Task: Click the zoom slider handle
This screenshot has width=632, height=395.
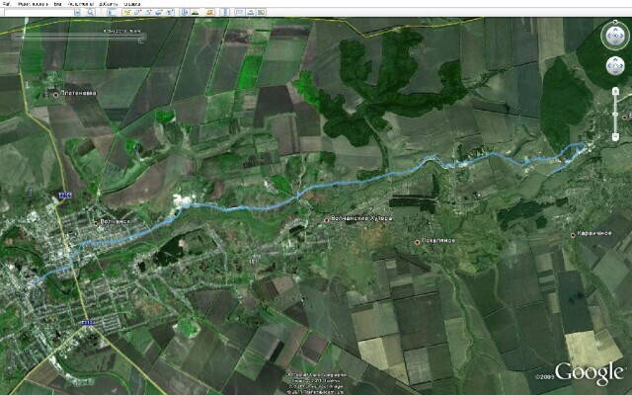Action: [x=615, y=115]
